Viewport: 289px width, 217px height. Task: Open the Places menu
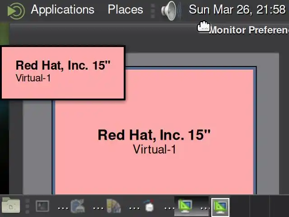pyautogui.click(x=126, y=9)
